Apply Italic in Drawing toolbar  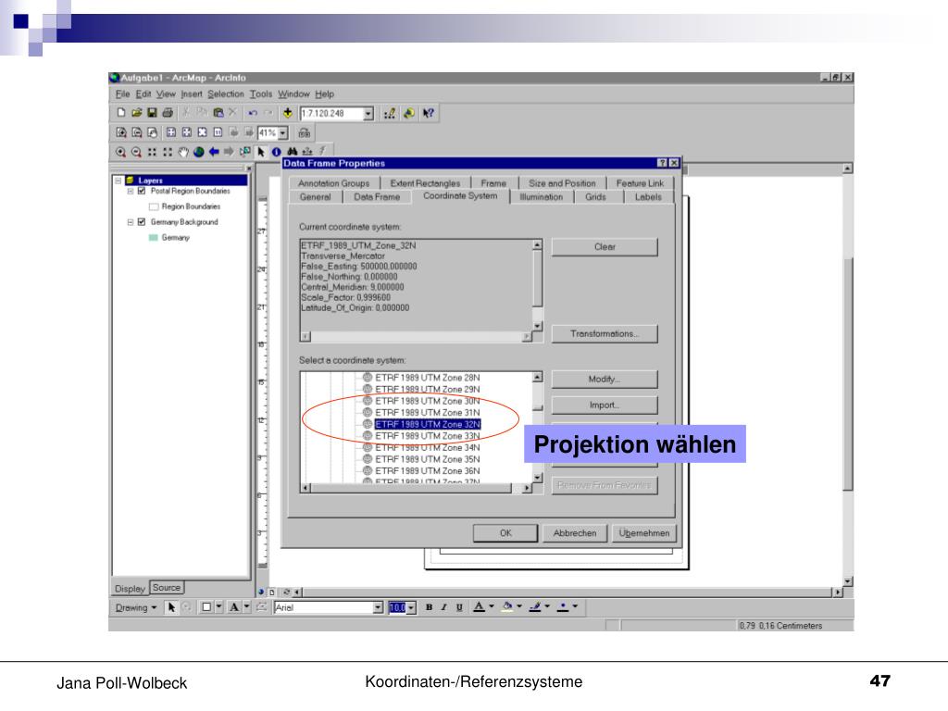[x=443, y=607]
